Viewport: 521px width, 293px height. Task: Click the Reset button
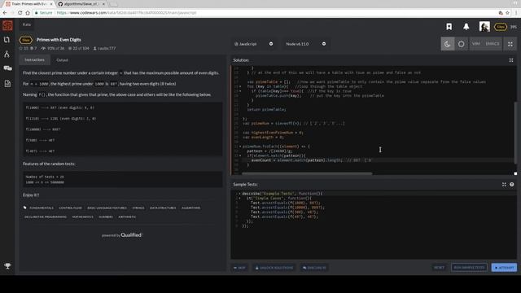click(x=439, y=268)
